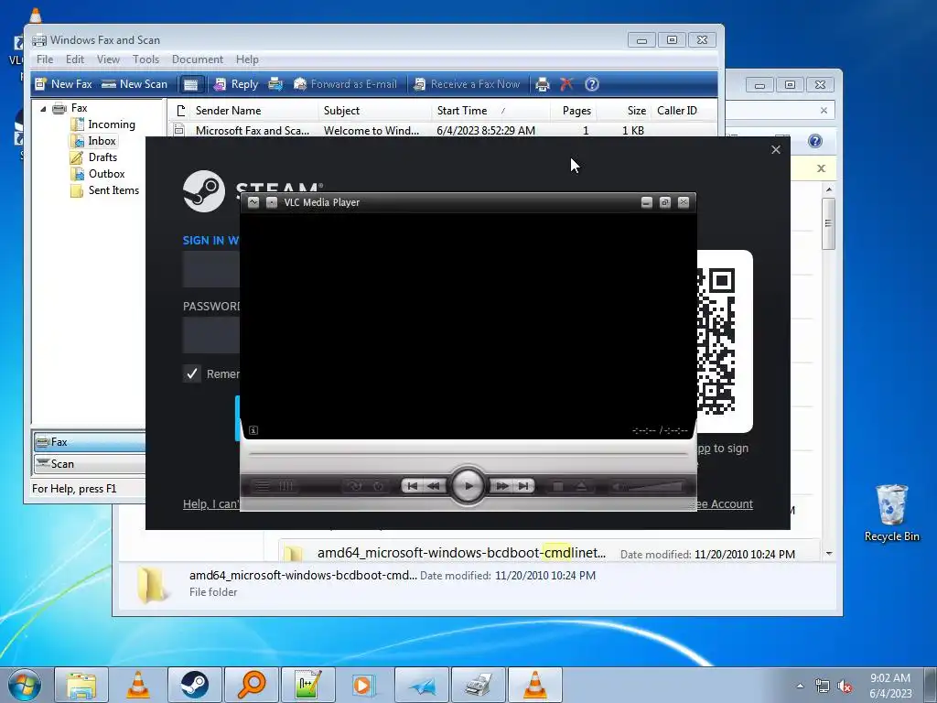This screenshot has width=937, height=703.
Task: Click the play button in VLC
Action: coord(468,486)
